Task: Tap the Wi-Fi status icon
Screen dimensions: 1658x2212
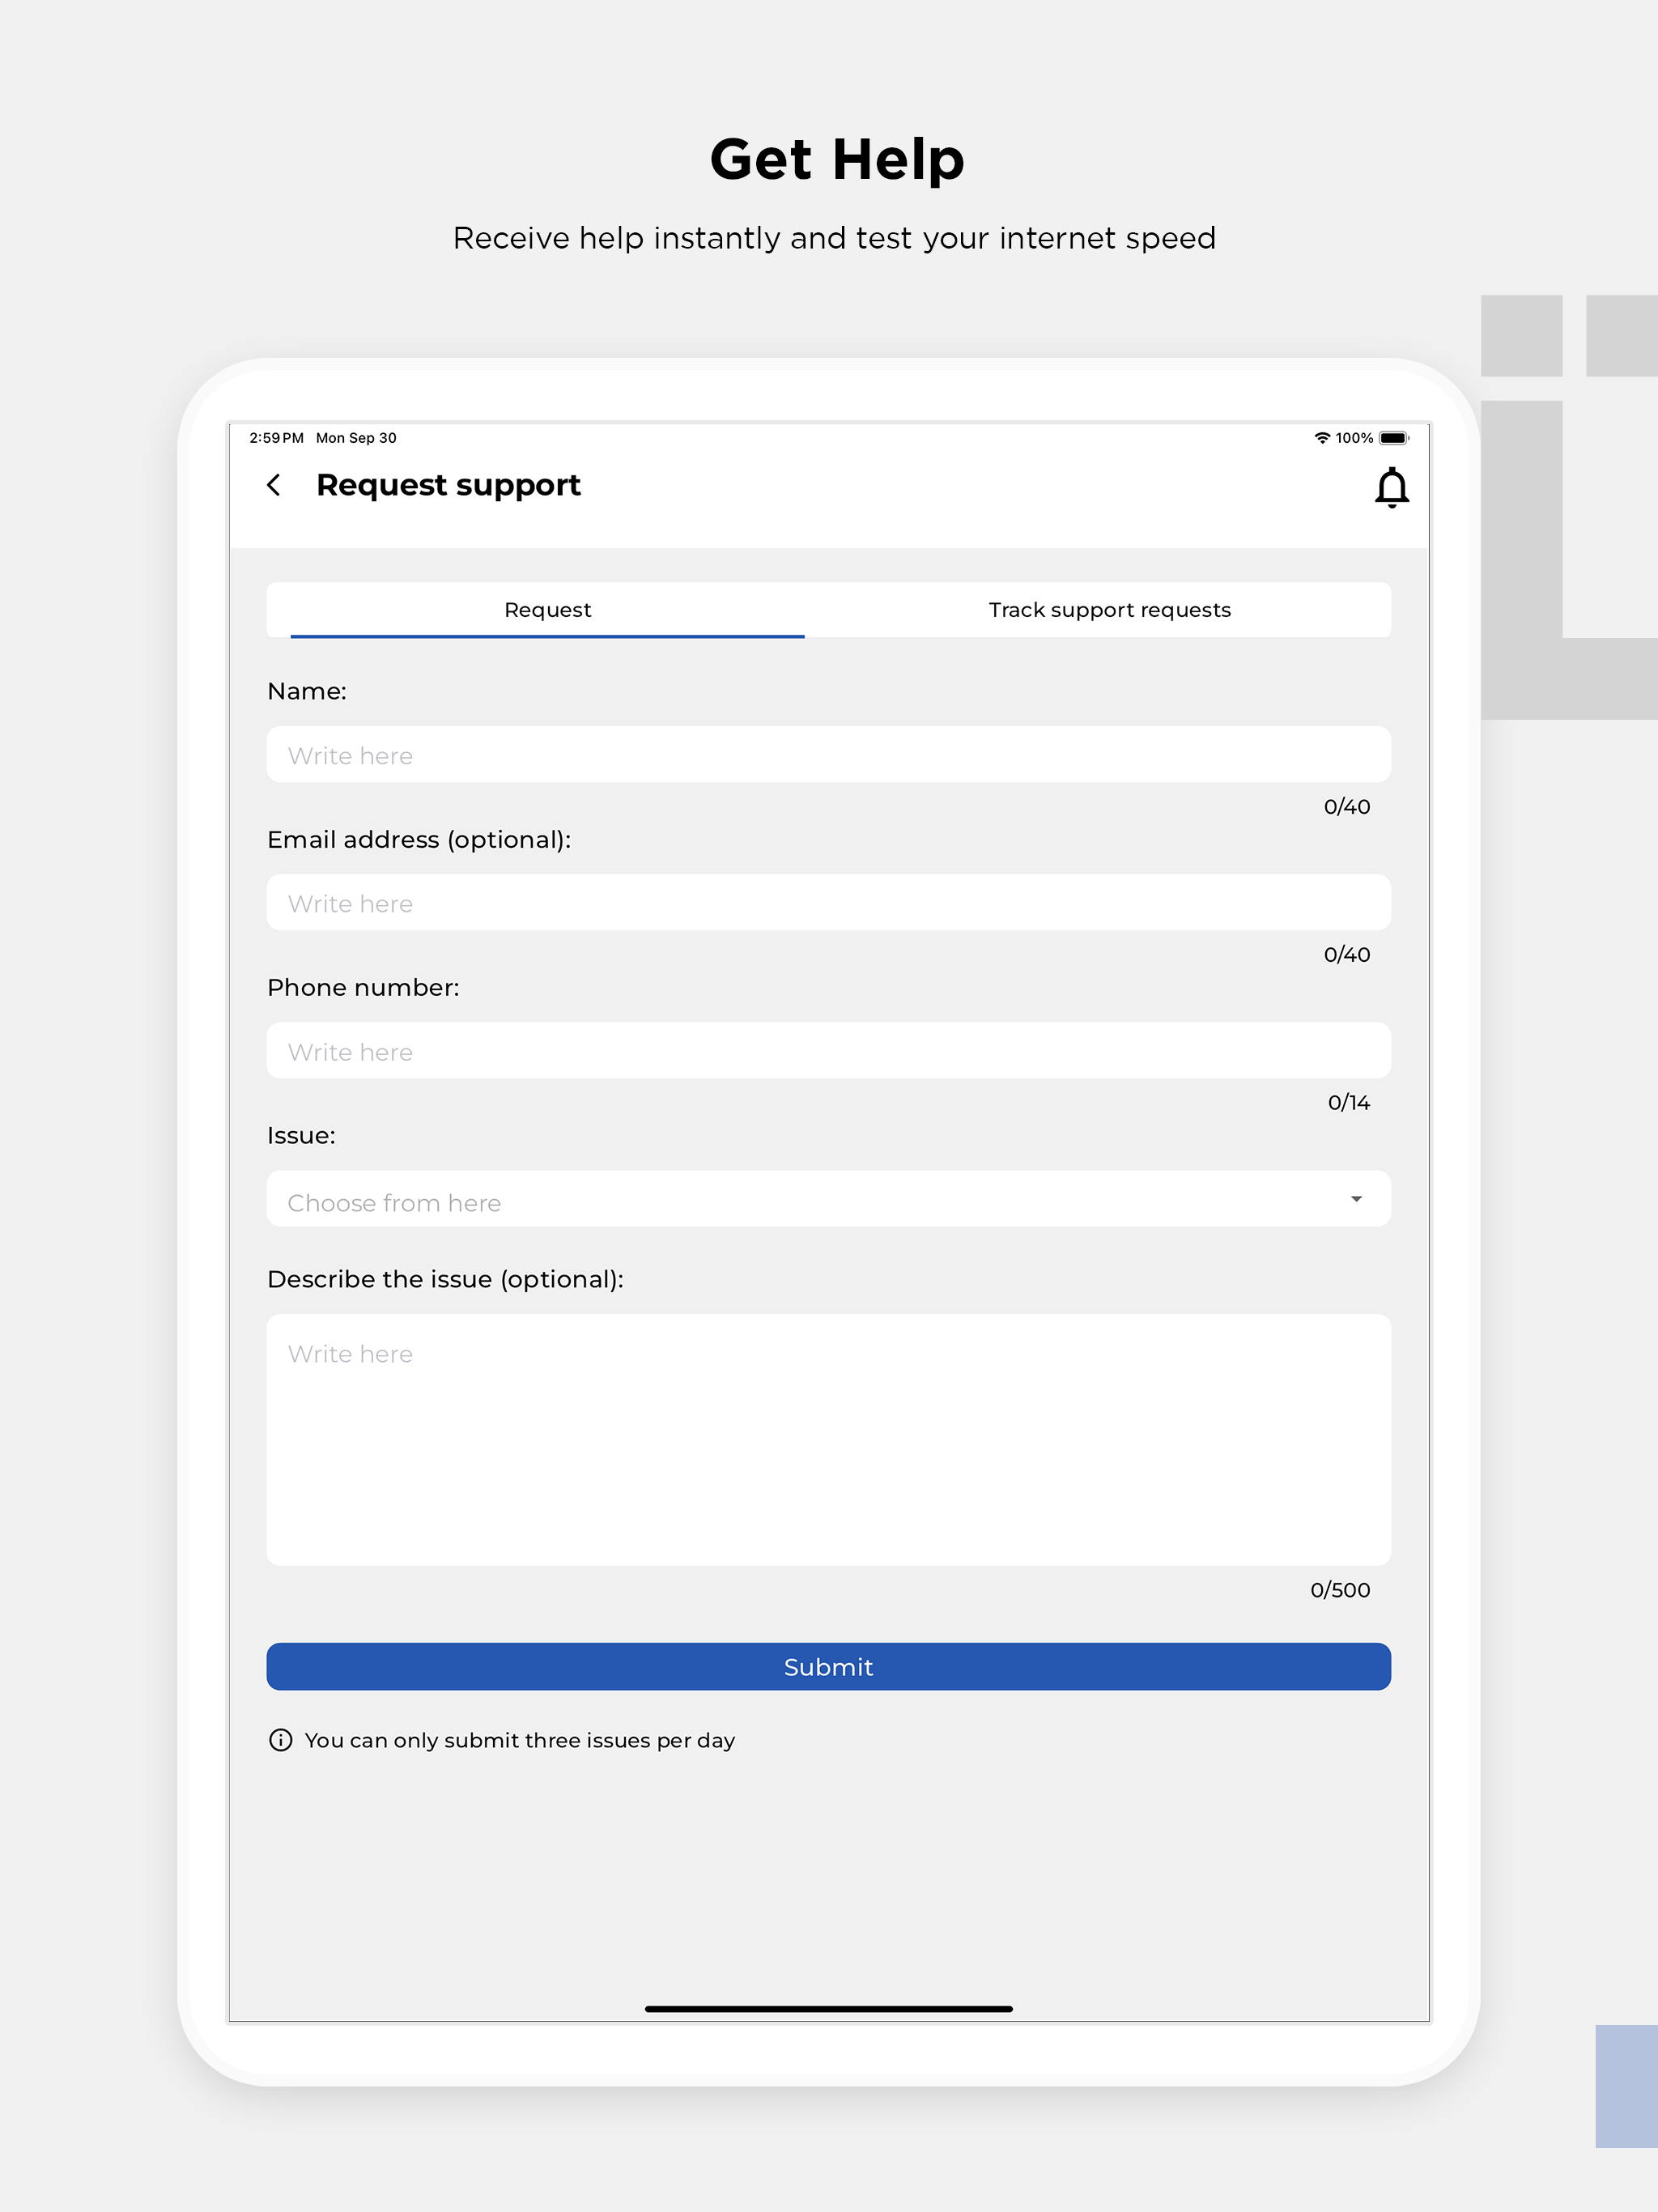Action: 1322,438
